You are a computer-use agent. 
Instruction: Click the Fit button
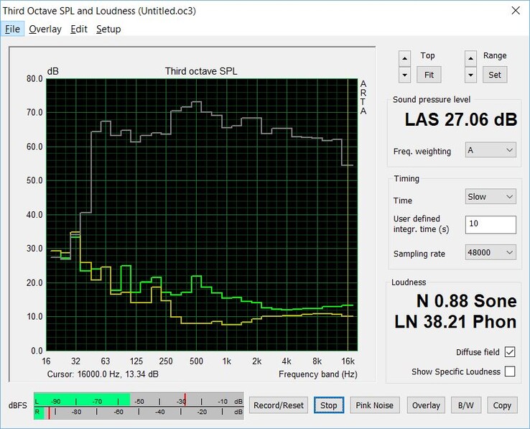pyautogui.click(x=428, y=74)
